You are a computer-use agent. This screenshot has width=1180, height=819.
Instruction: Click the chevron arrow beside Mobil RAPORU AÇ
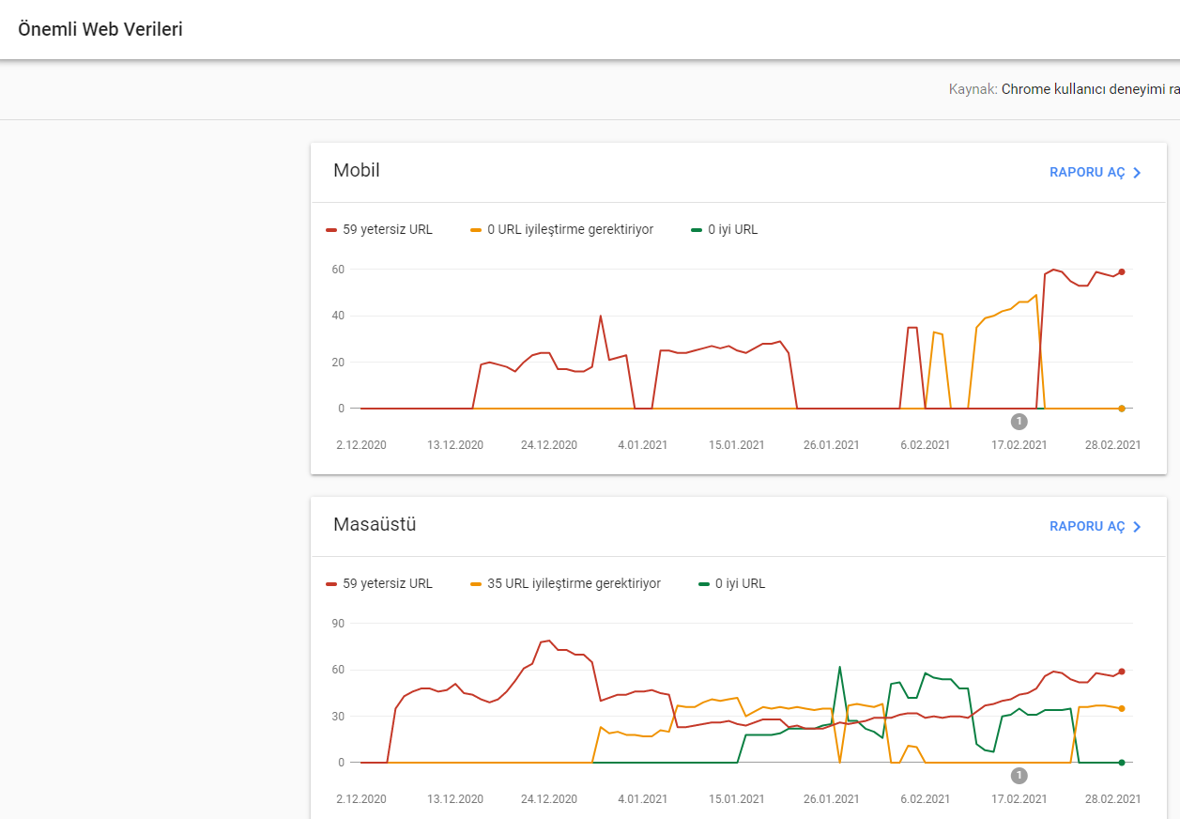[x=1137, y=173]
